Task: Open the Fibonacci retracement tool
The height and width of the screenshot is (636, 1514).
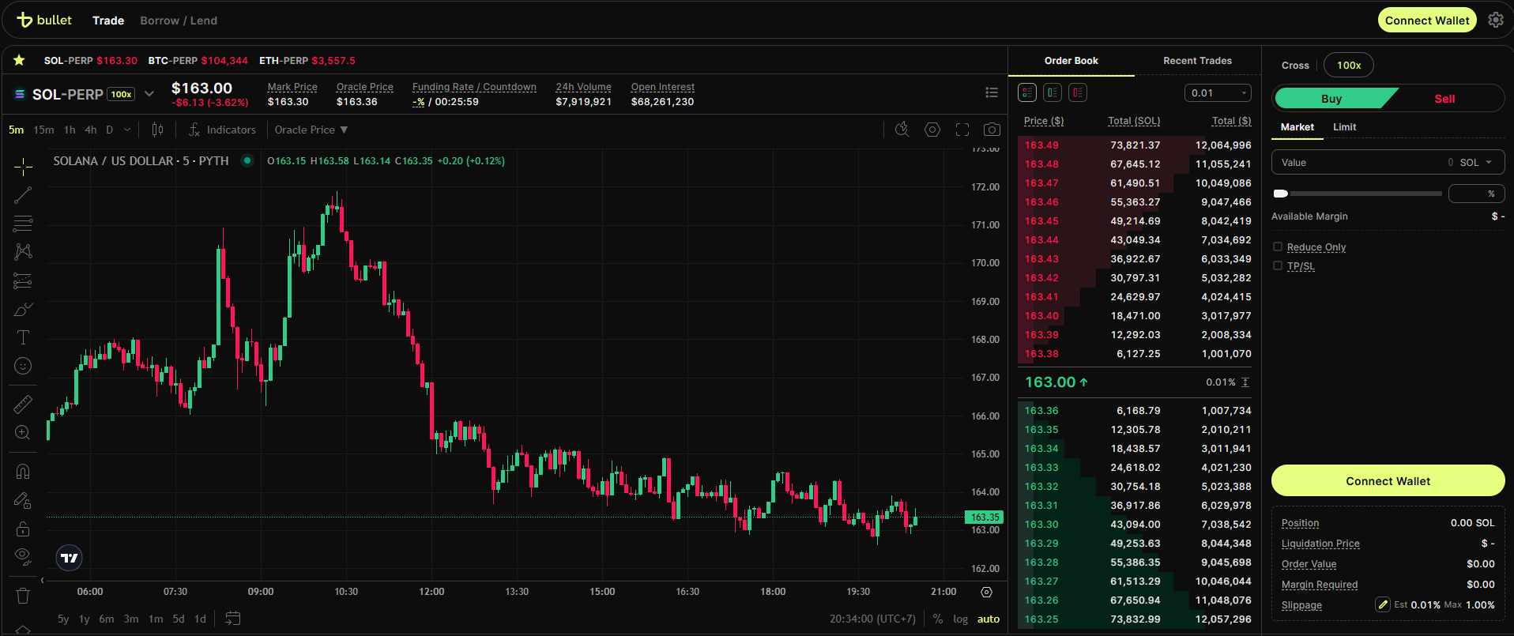Action: tap(23, 224)
